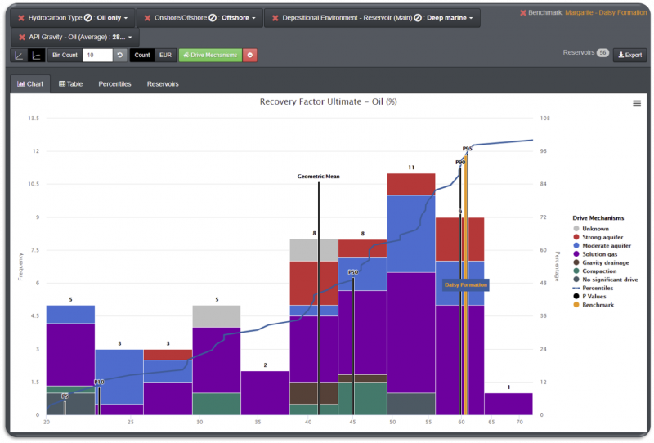The width and height of the screenshot is (654, 443).
Task: Toggle the second line chart style button
Action: point(36,55)
